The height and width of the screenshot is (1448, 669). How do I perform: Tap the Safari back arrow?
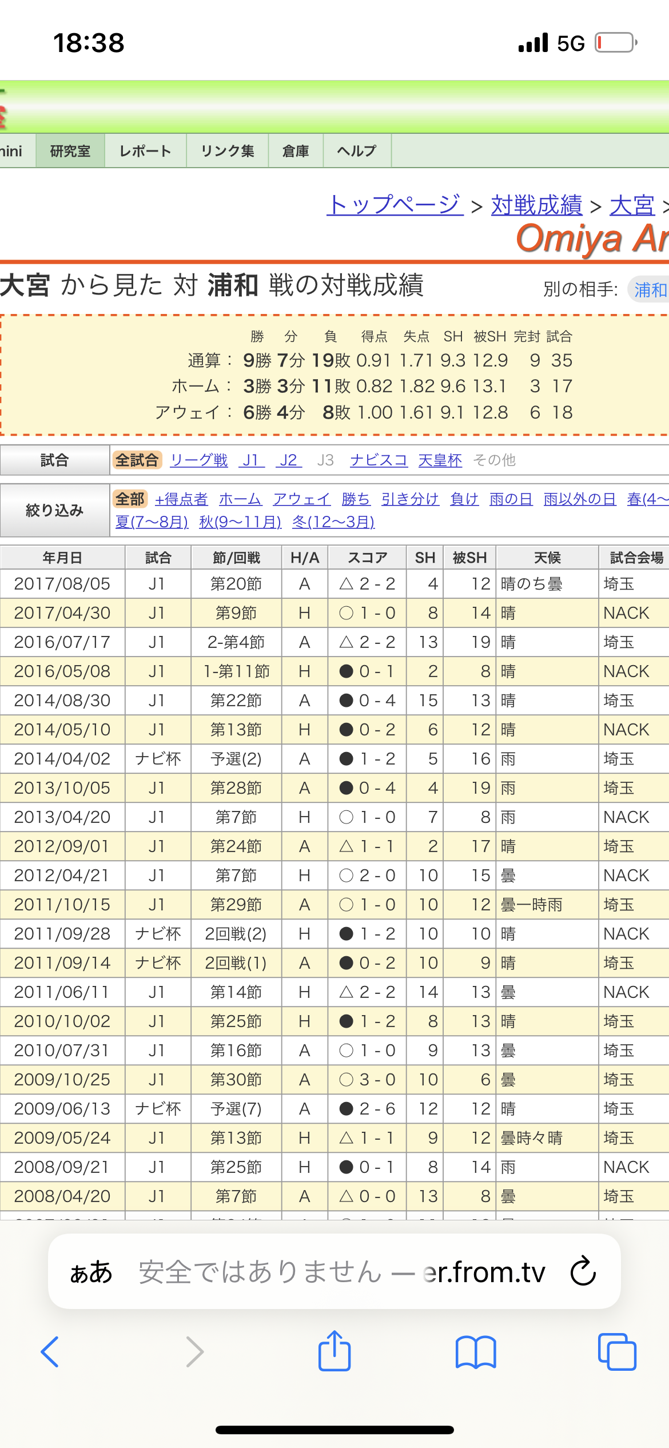pyautogui.click(x=50, y=1352)
